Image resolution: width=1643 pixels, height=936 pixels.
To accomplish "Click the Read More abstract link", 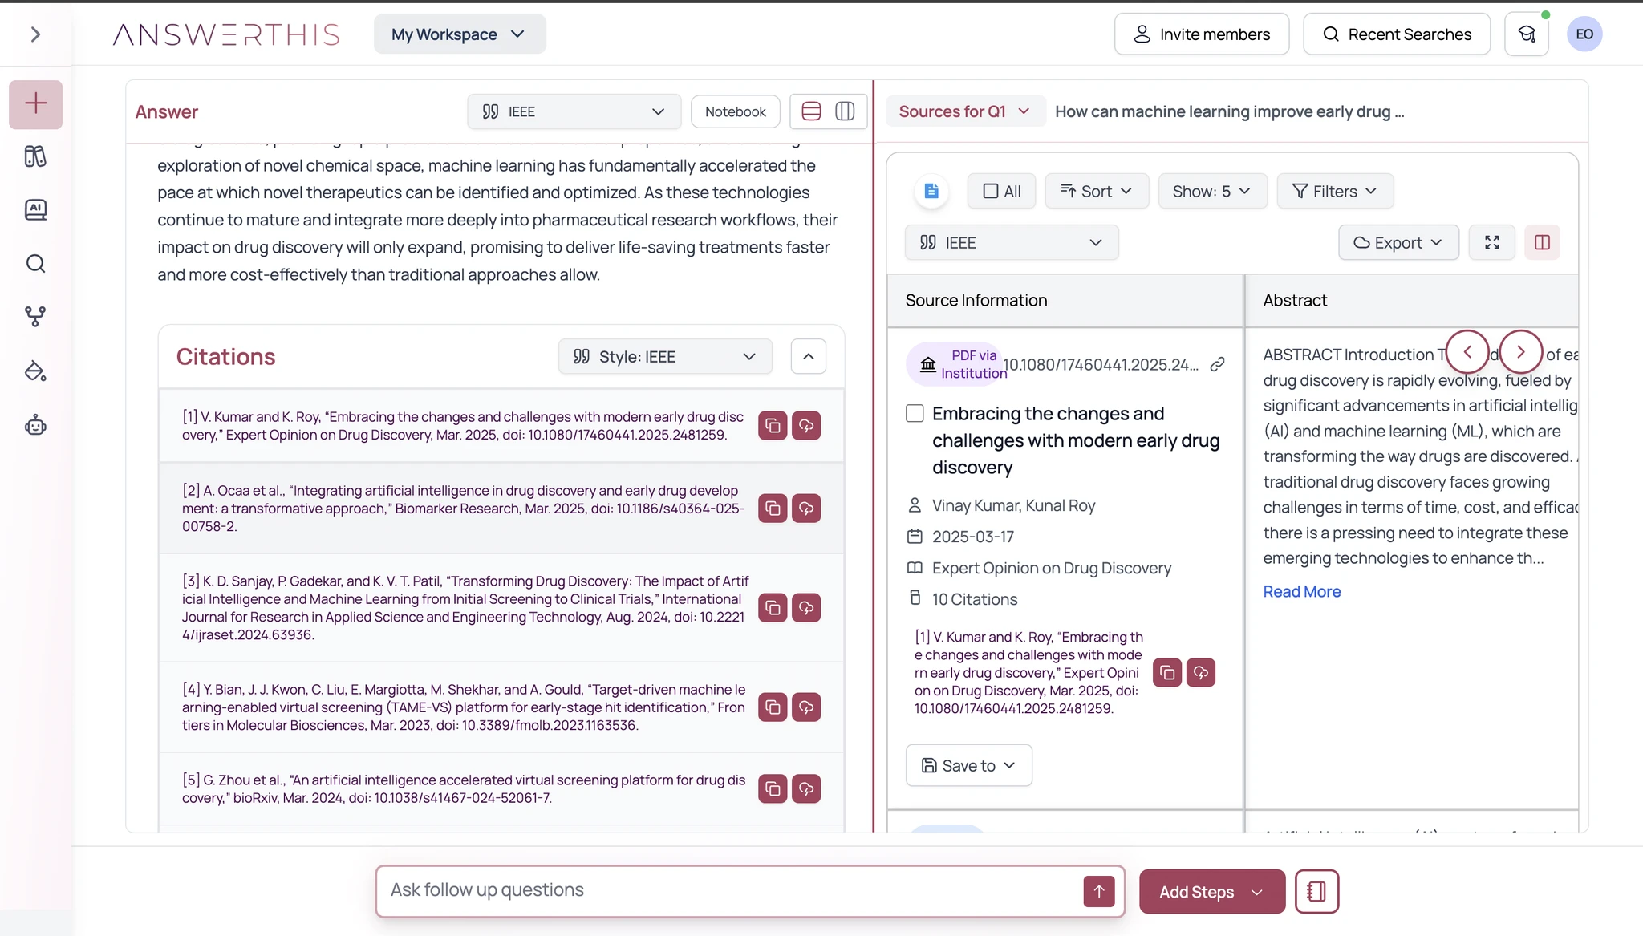I will tap(1301, 591).
